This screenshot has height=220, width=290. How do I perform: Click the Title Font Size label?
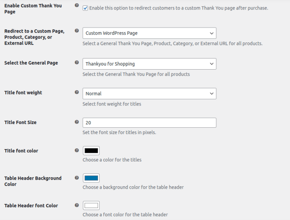[21, 122]
